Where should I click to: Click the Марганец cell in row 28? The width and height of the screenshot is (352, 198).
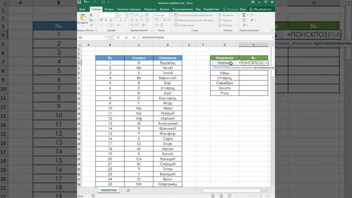[x=167, y=184]
